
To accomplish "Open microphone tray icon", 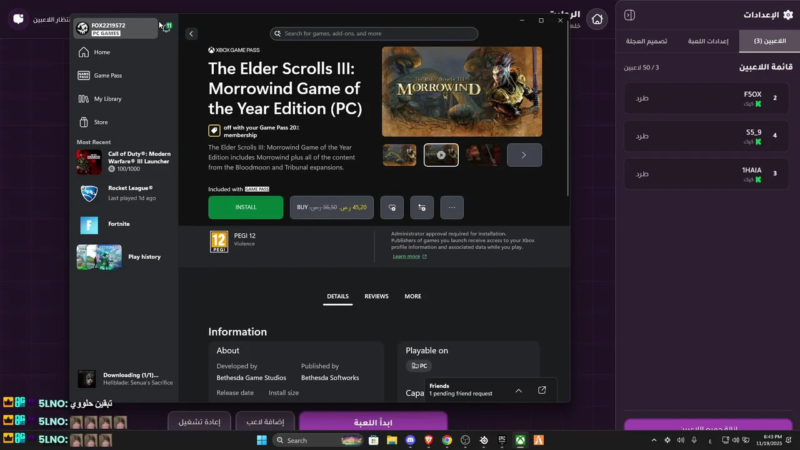I will 694,440.
